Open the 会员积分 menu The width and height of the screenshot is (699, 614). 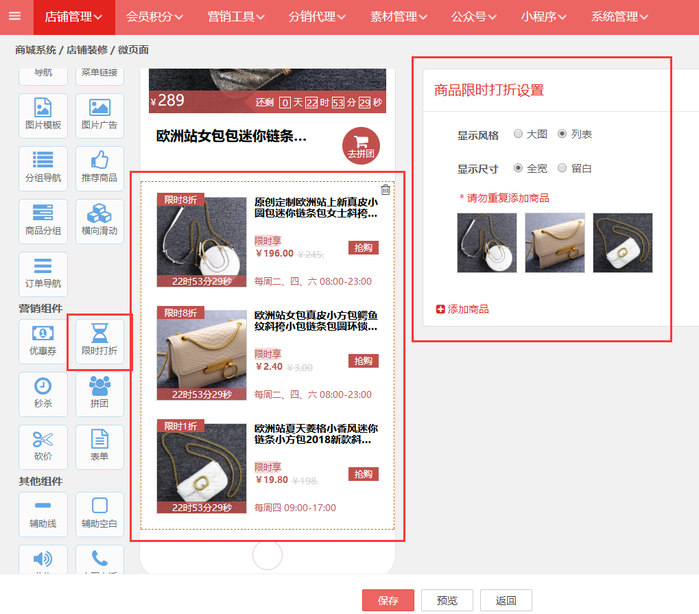coord(154,17)
